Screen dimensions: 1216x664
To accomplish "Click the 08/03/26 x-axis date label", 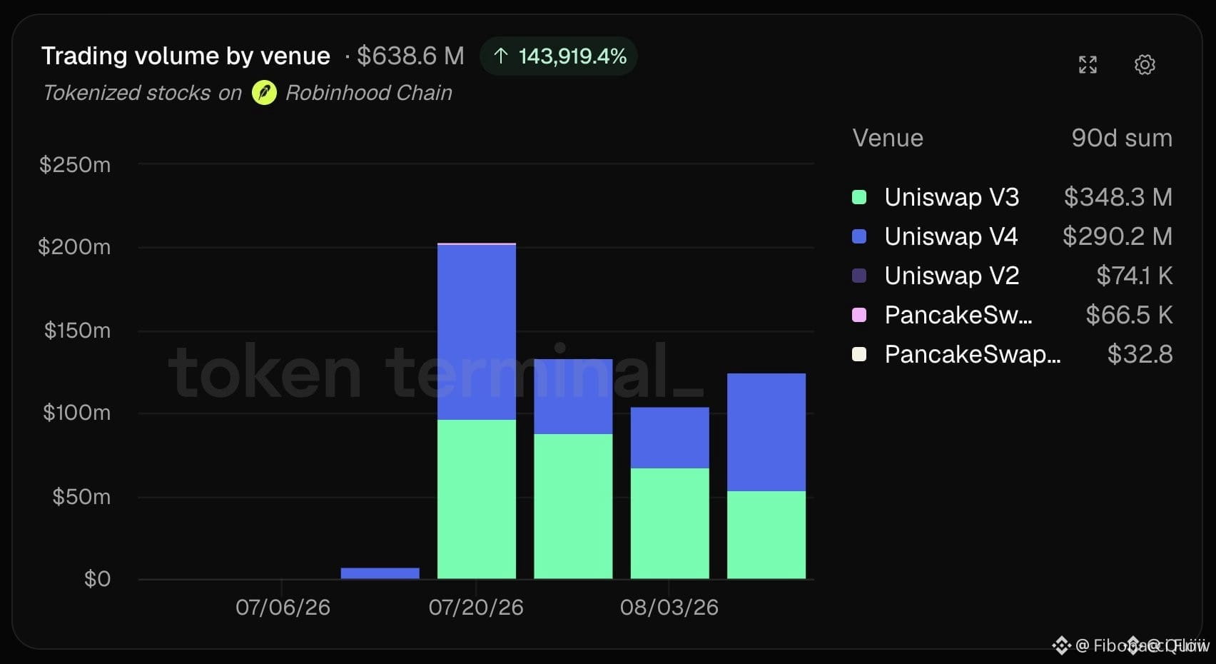I will pyautogui.click(x=669, y=608).
